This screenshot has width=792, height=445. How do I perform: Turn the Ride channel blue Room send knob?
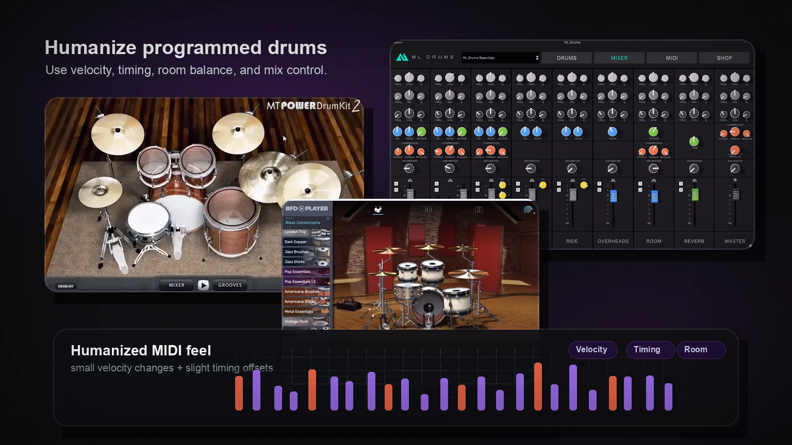578,131
